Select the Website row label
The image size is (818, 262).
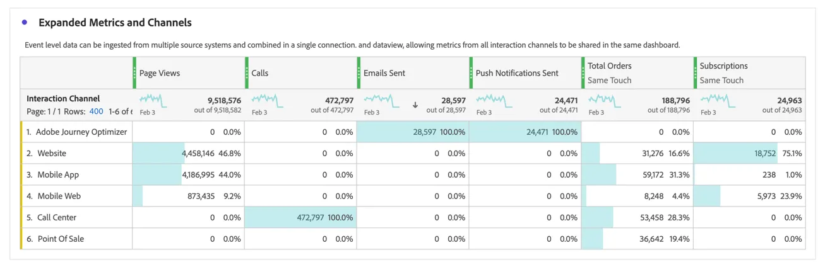(52, 153)
